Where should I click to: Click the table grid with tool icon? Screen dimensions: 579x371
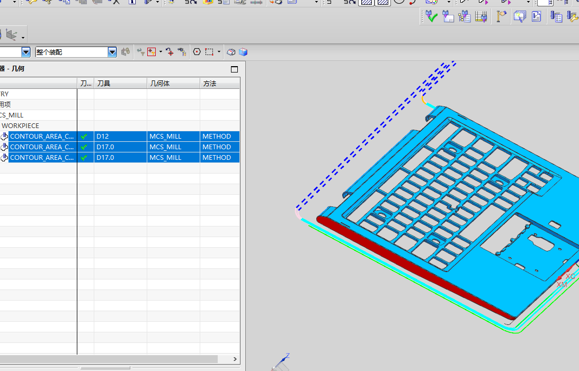[x=481, y=16]
